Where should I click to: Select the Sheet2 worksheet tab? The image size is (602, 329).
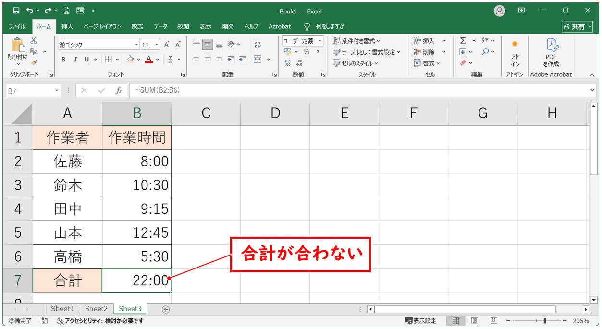click(96, 309)
